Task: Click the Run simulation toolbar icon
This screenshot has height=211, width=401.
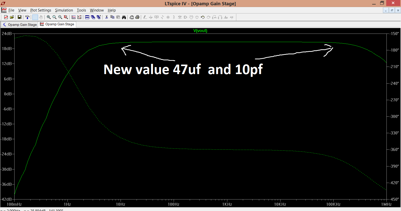Action: pyautogui.click(x=35, y=17)
